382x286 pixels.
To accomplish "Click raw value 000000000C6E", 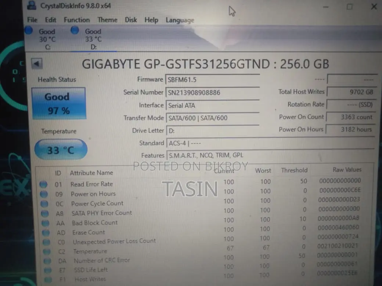I will click(340, 190).
